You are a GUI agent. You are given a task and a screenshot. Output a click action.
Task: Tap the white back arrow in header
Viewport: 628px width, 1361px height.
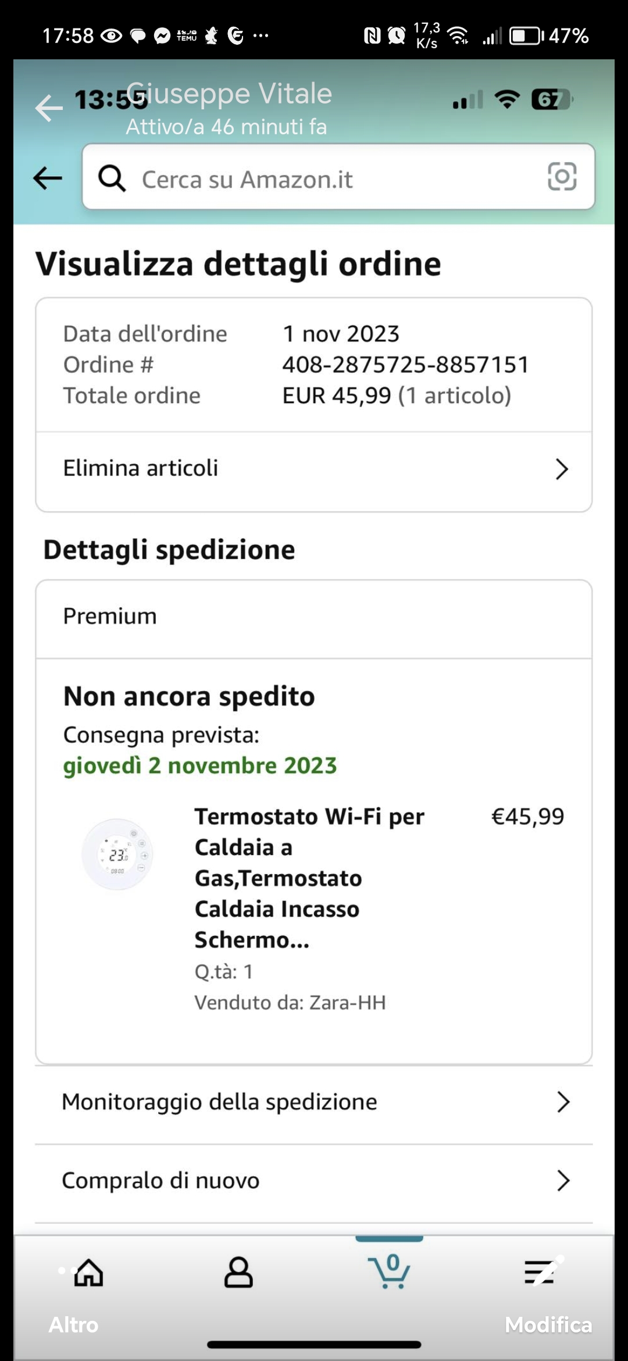coord(49,108)
